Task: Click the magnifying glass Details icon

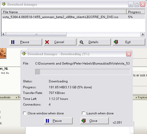Action: pyautogui.click(x=82, y=42)
